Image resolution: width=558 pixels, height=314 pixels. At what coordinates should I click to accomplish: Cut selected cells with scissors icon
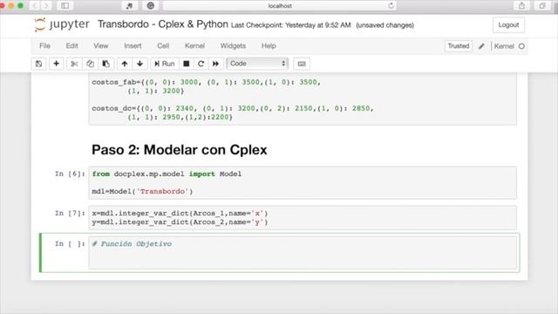(x=74, y=64)
